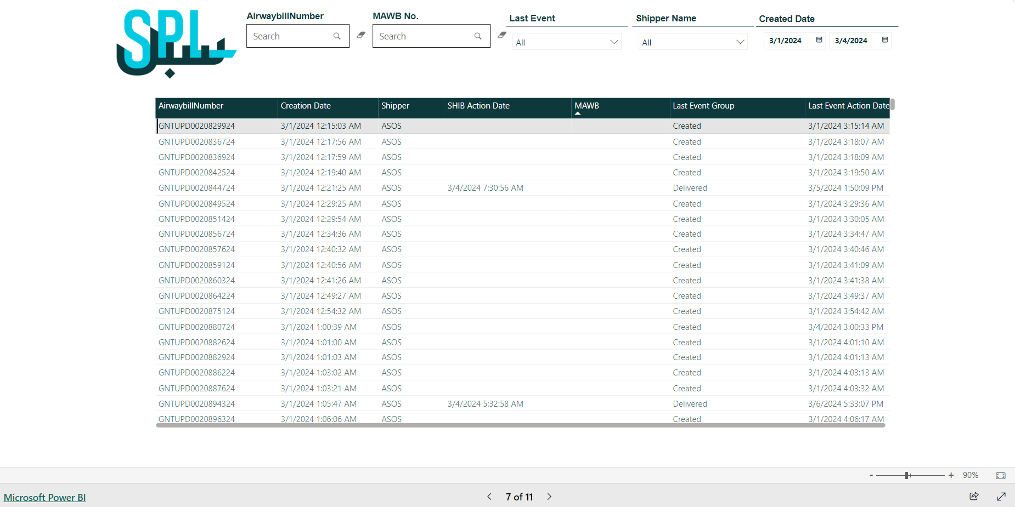Viewport: 1015px width, 507px height.
Task: Select airwaybill GNTUPD0020882624
Action: click(x=196, y=342)
